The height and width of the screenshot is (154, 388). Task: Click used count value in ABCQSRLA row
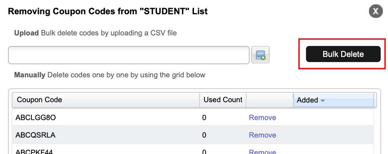click(204, 135)
